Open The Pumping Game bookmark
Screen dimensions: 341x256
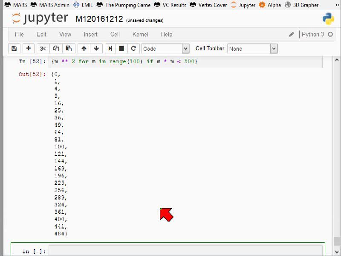[123, 5]
